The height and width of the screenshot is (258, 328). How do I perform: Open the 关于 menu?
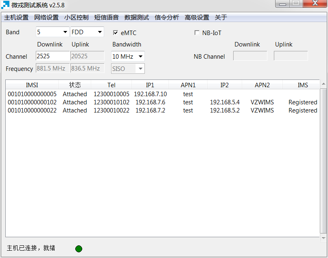221,18
